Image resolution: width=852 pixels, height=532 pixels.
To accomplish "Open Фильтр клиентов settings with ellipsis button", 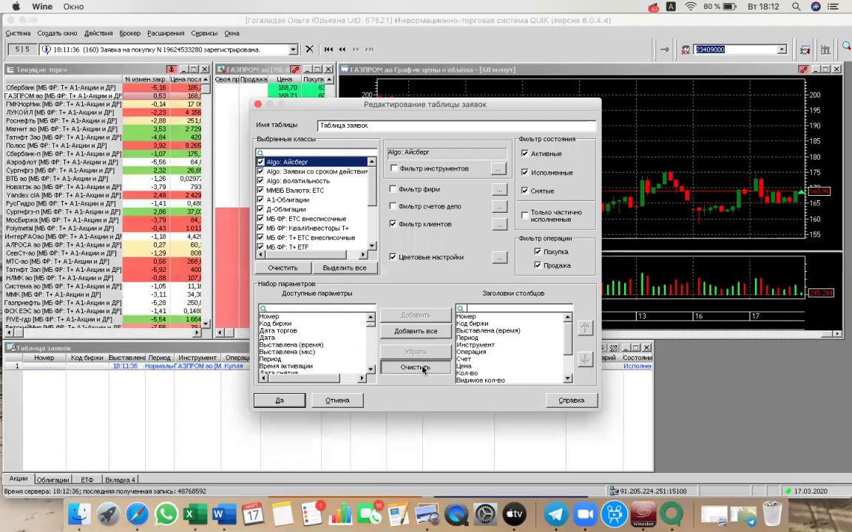I will 499,224.
